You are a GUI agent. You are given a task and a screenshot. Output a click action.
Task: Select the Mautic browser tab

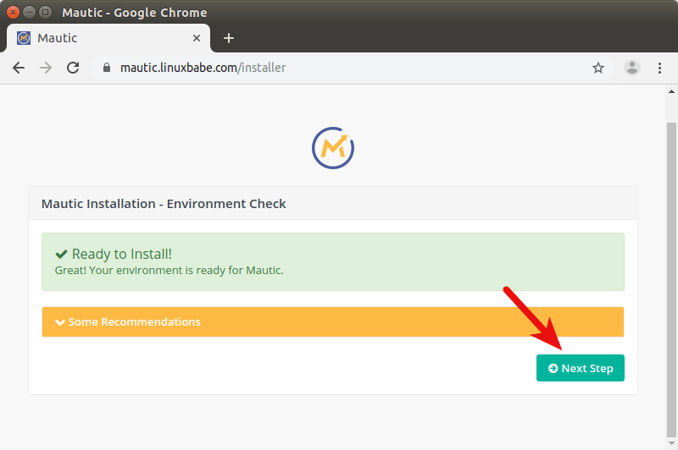click(x=102, y=38)
